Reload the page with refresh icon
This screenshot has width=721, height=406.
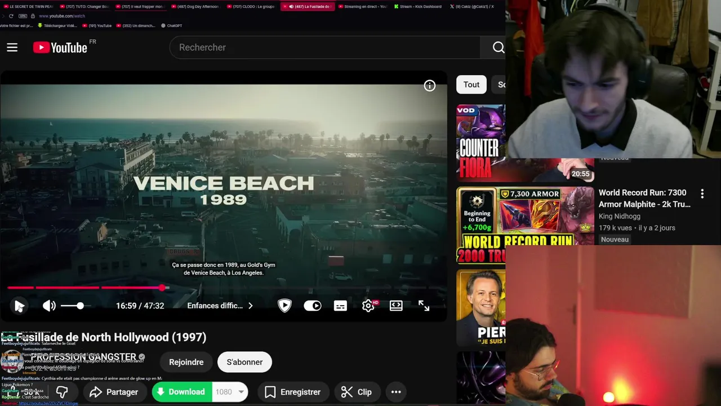click(11, 16)
